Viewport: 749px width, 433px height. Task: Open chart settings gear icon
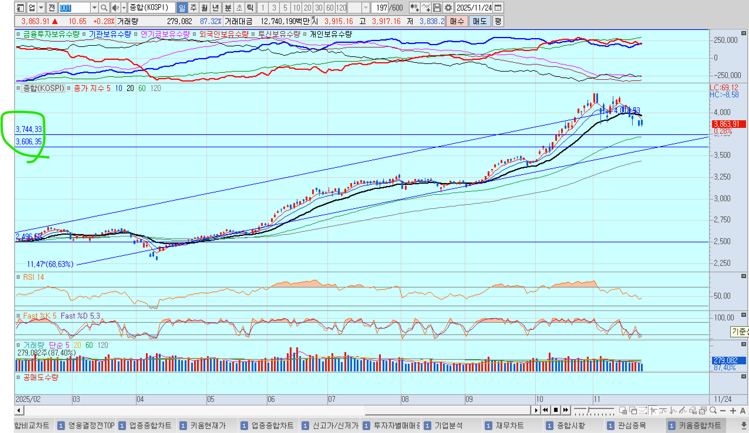tap(448, 8)
